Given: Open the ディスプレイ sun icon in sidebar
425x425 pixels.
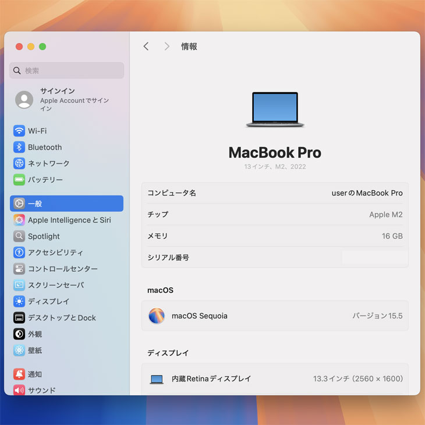Looking at the screenshot, I should pos(19,301).
